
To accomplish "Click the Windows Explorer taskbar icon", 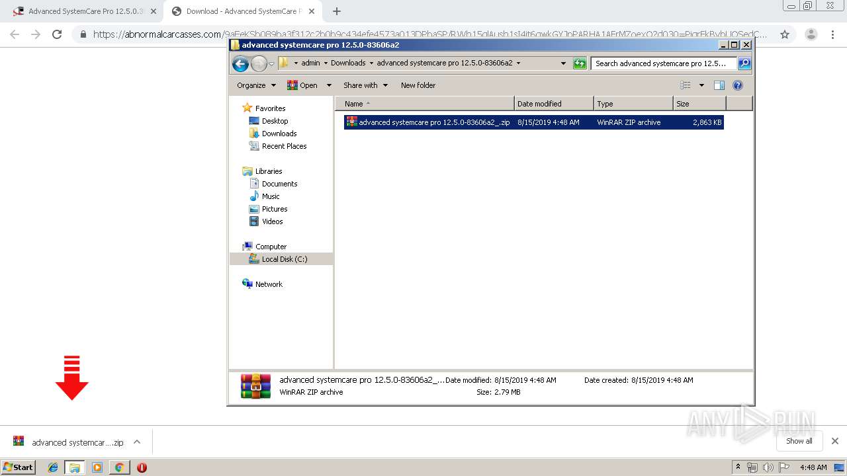I will click(75, 467).
